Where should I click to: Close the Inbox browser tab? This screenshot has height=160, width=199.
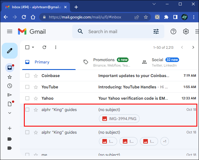65,7
